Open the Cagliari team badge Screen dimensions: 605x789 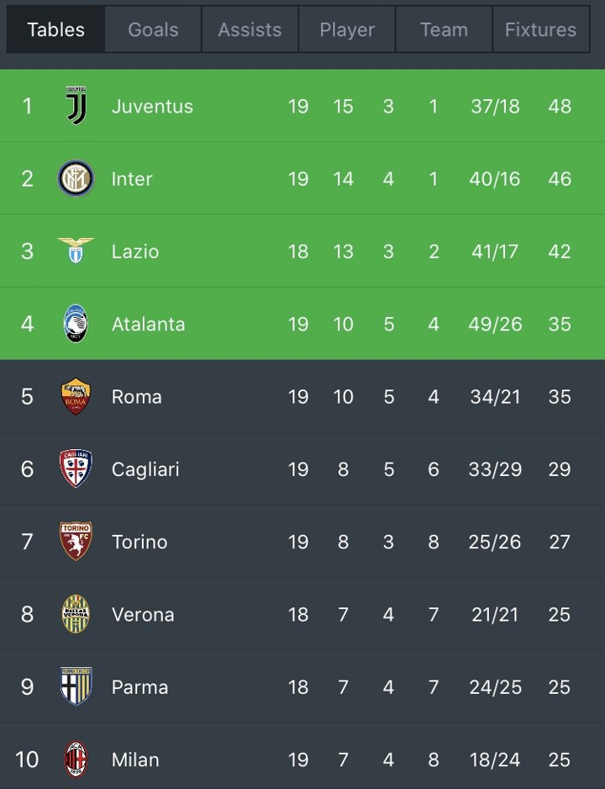76,469
